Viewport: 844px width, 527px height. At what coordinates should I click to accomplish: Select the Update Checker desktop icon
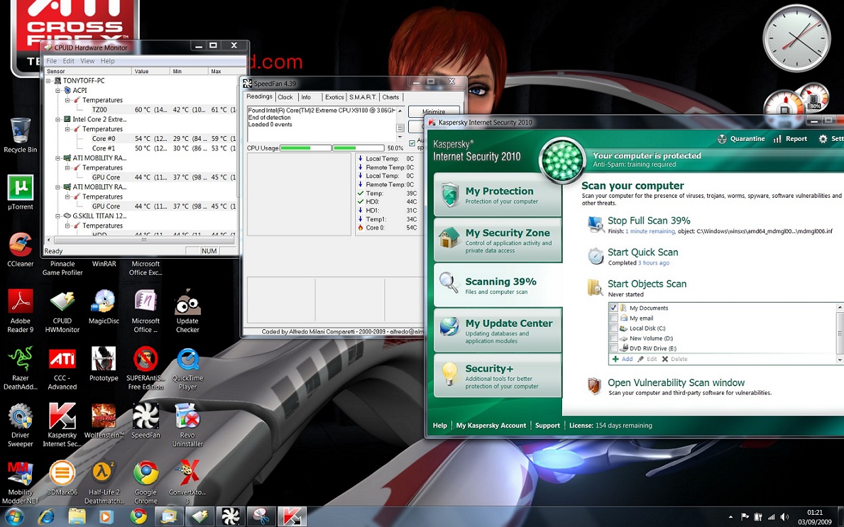pyautogui.click(x=187, y=311)
